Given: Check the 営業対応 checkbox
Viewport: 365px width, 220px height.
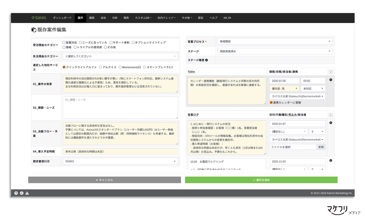Looking at the screenshot, I should point(64,42).
